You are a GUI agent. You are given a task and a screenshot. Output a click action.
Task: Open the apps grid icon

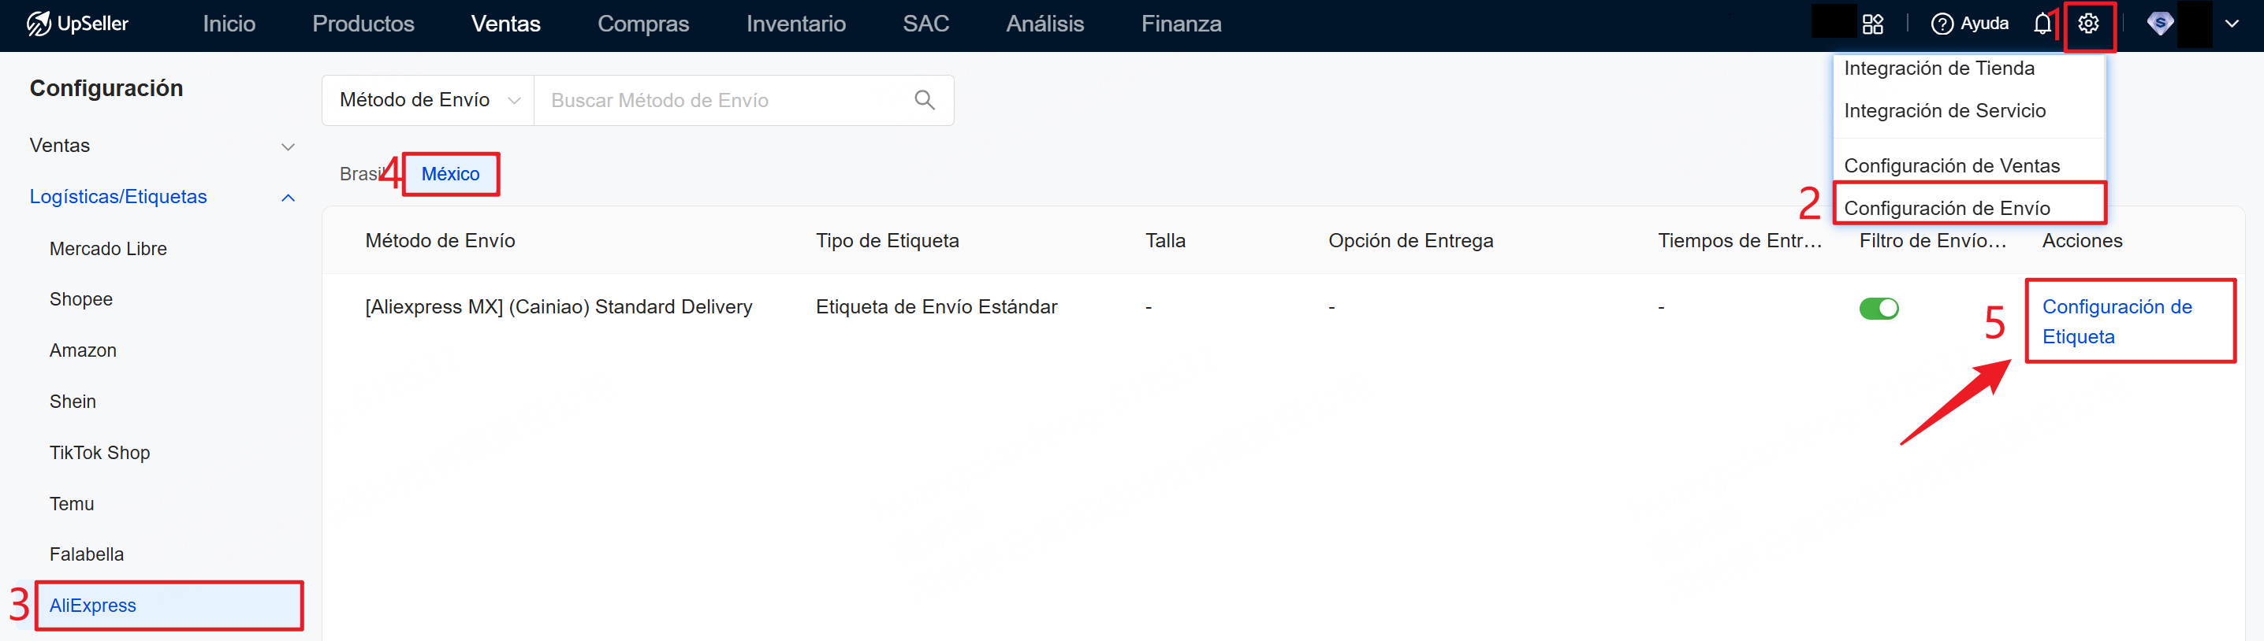click(x=1872, y=24)
